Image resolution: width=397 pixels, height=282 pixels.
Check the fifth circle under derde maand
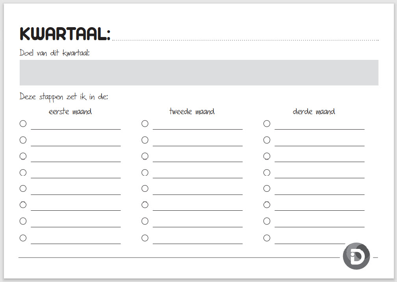pos(267,188)
